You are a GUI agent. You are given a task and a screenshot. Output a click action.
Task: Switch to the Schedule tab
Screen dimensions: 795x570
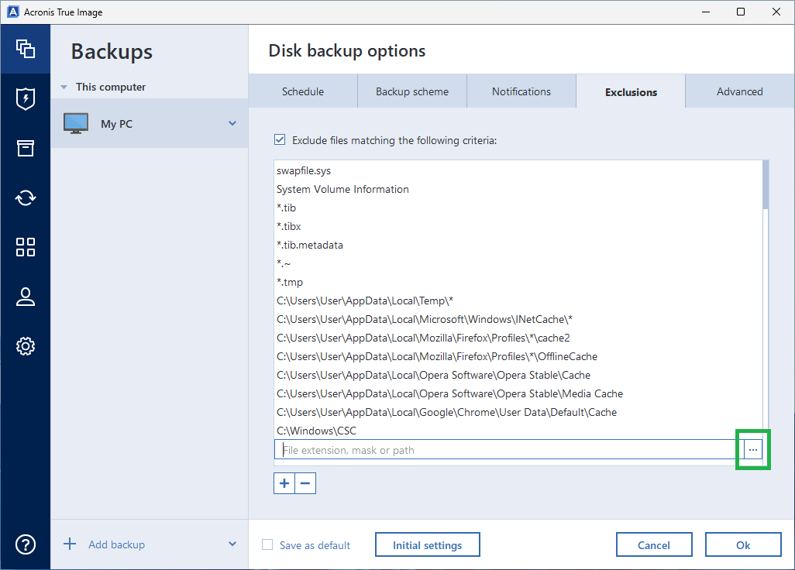click(302, 91)
